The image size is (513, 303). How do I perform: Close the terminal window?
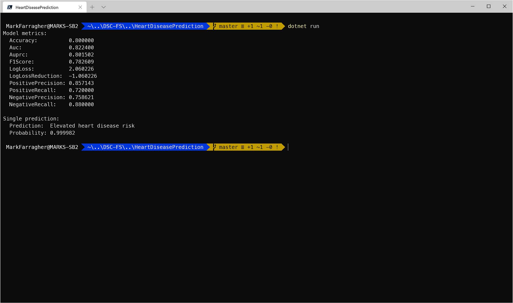505,6
